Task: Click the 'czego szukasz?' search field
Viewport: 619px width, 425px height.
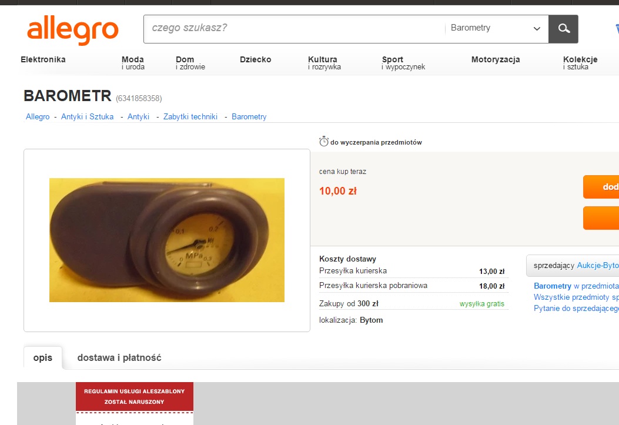Action: pos(295,28)
